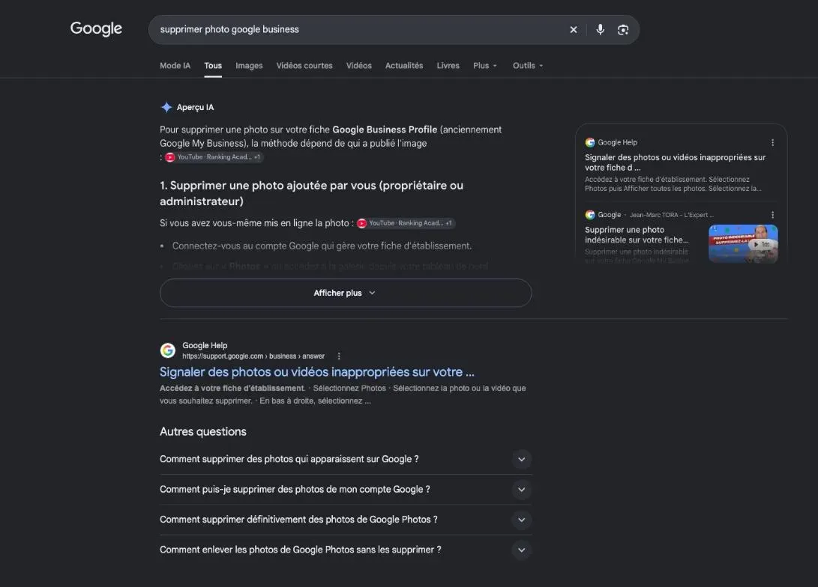Viewport: 818px width, 587px height.
Task: Click Google Help favicon in side card
Action: click(x=590, y=143)
